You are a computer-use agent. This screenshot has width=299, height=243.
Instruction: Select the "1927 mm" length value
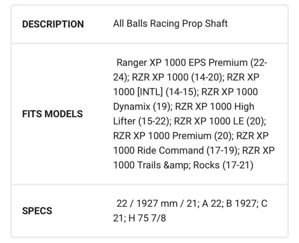point(157,203)
